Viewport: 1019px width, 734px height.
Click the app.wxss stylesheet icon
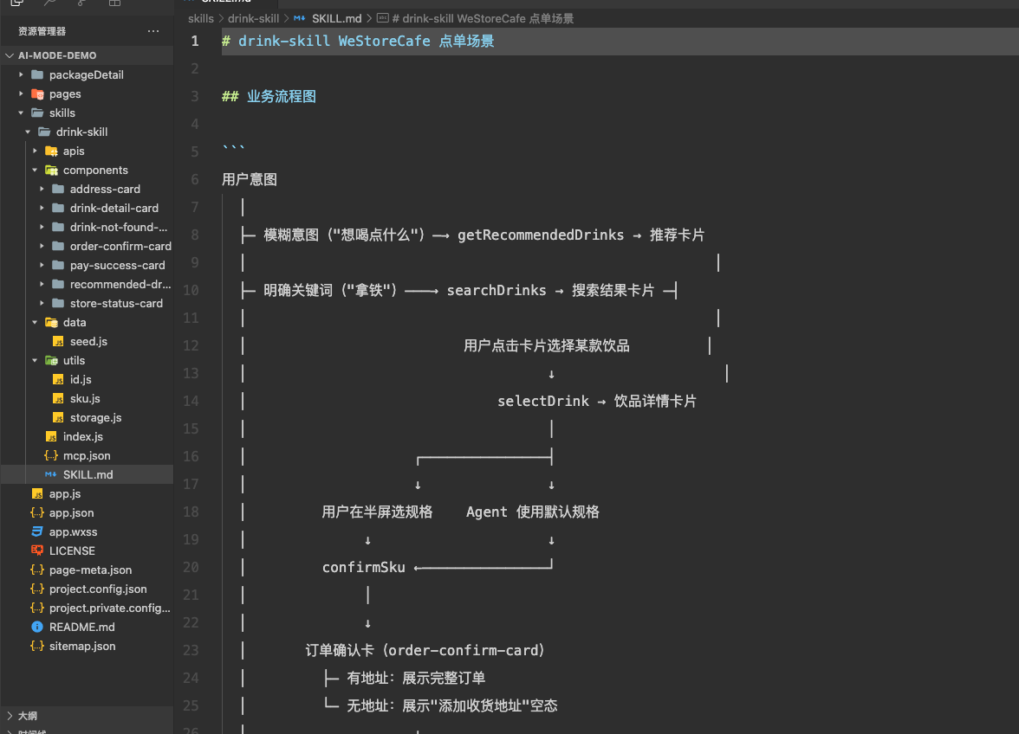coord(37,531)
